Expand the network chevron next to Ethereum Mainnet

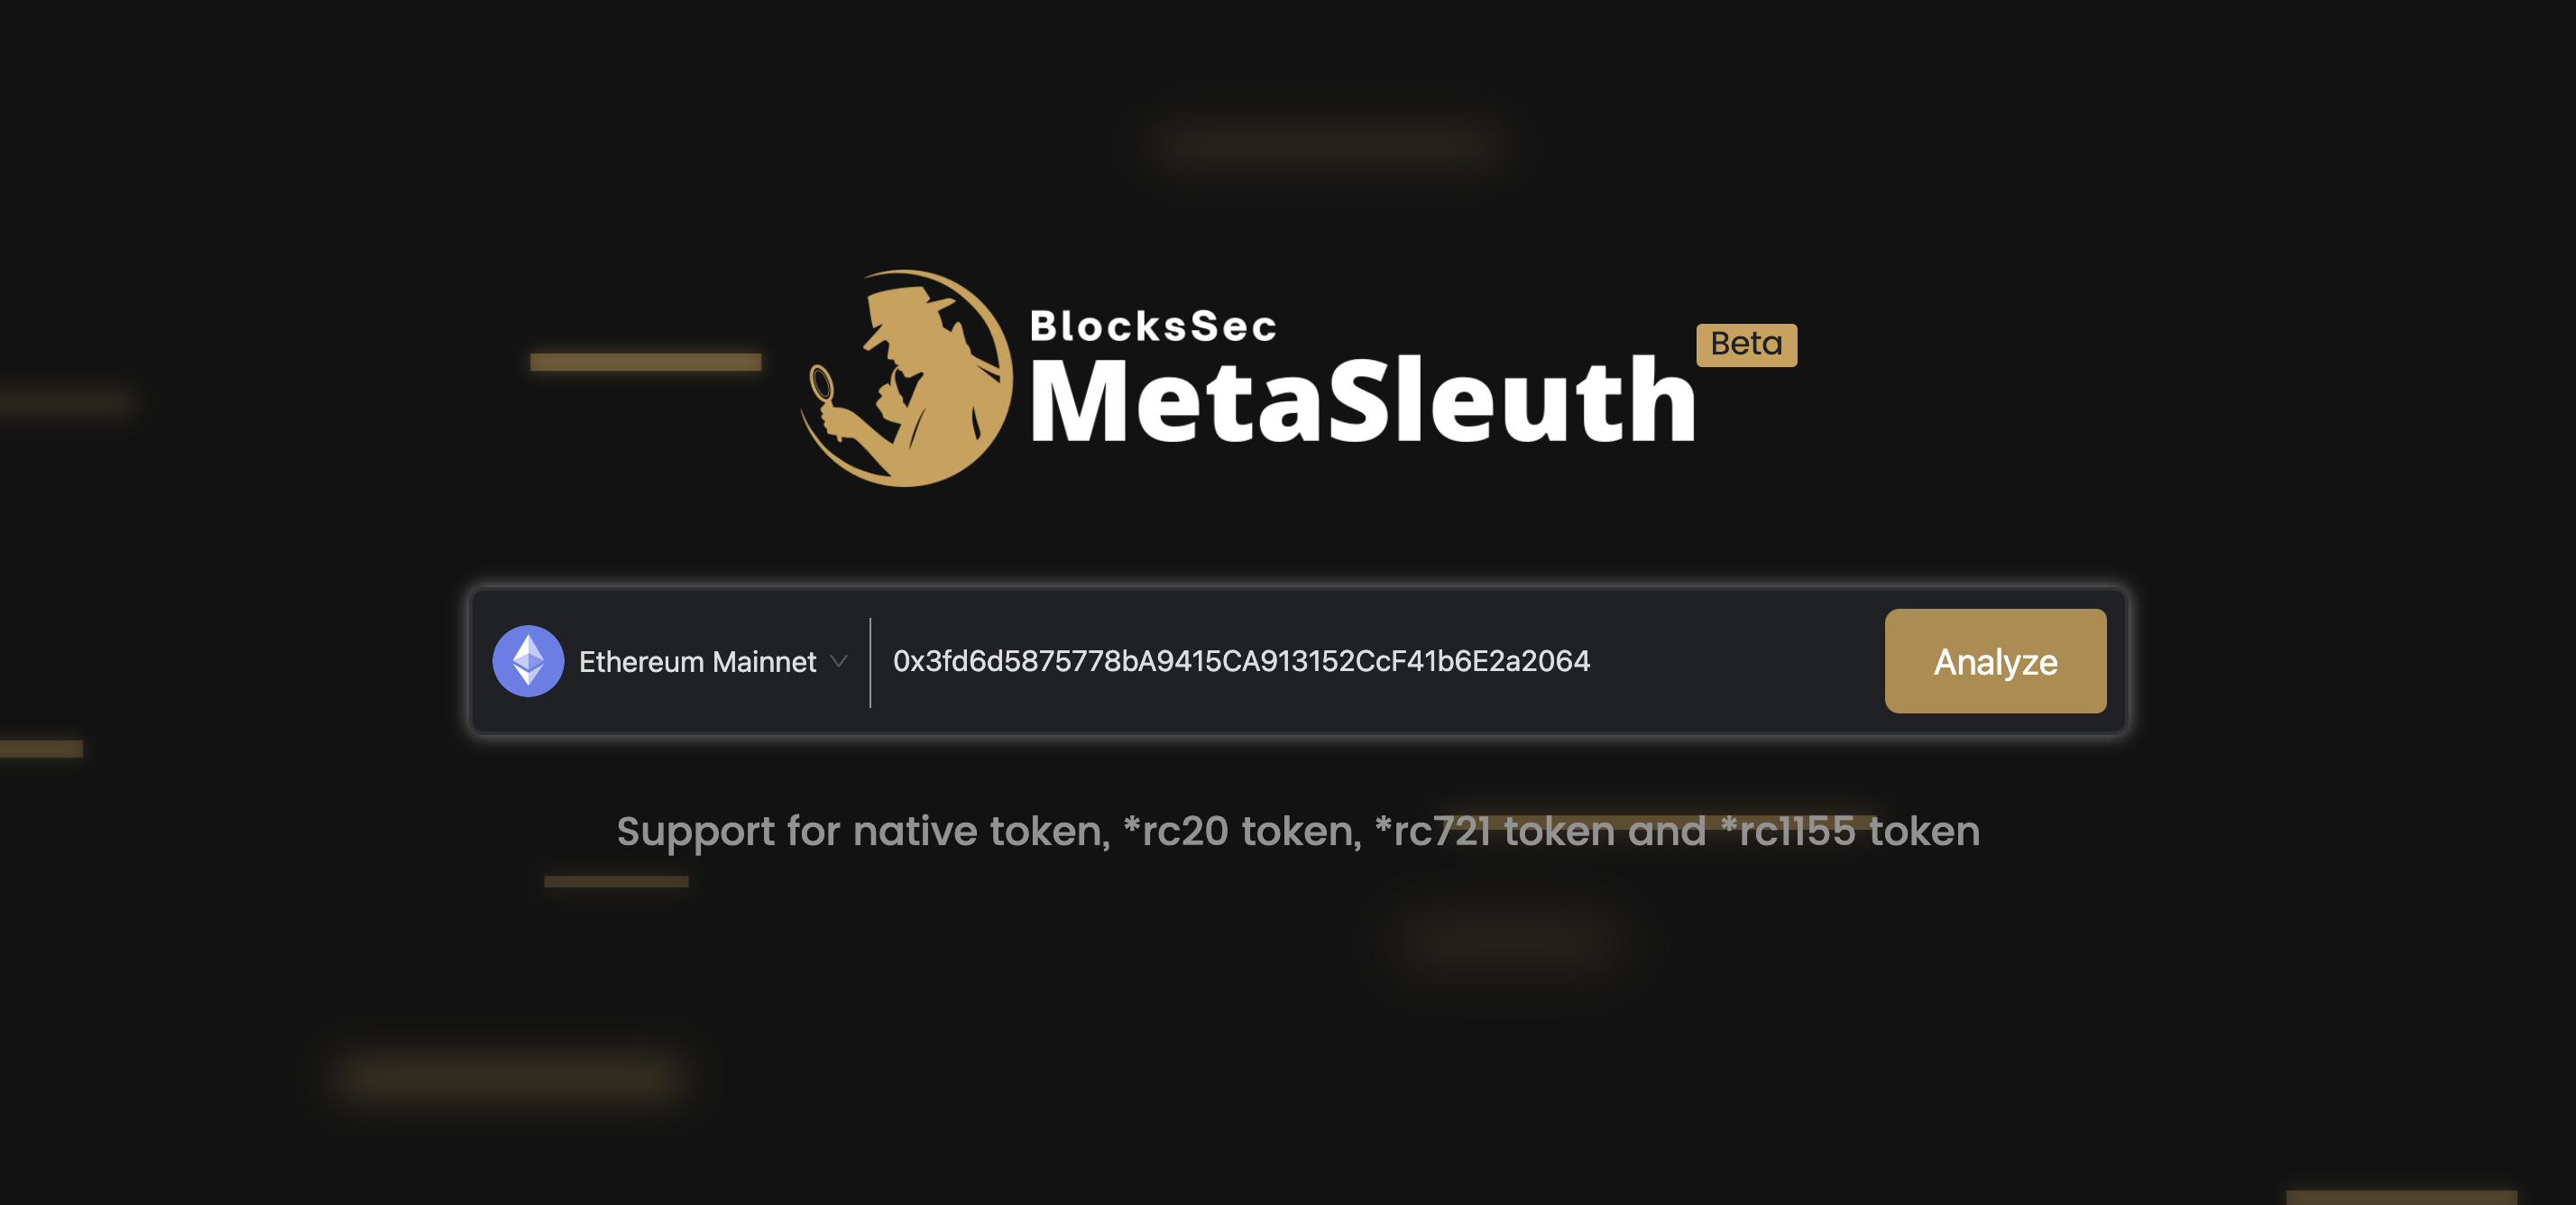coord(839,661)
